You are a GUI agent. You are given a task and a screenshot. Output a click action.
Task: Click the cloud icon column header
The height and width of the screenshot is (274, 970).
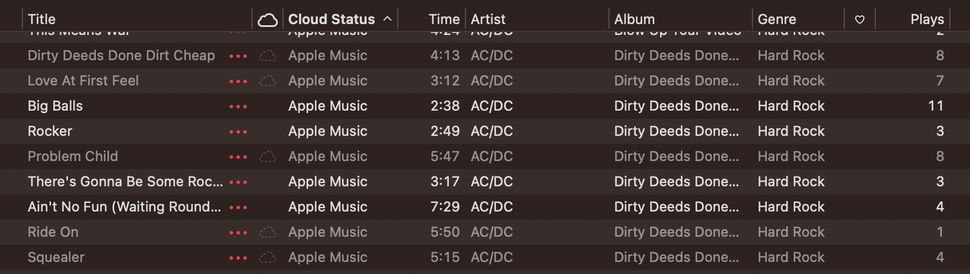[267, 19]
